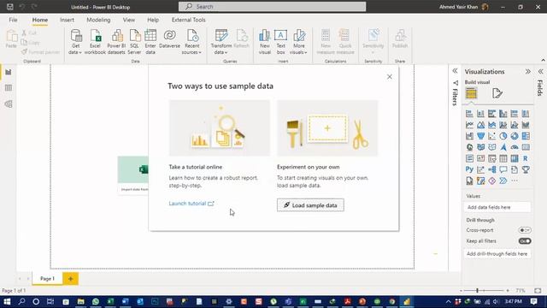Expand the Fields pane
The image size is (547, 308).
click(540, 72)
